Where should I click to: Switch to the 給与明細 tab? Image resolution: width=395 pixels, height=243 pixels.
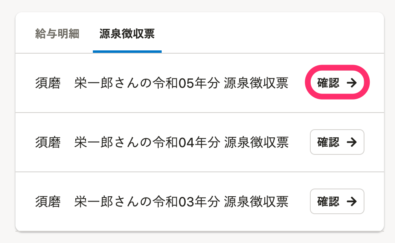[x=57, y=34]
